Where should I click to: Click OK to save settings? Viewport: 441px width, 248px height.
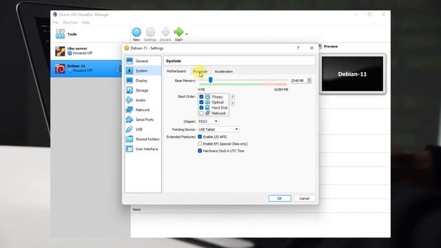point(280,198)
